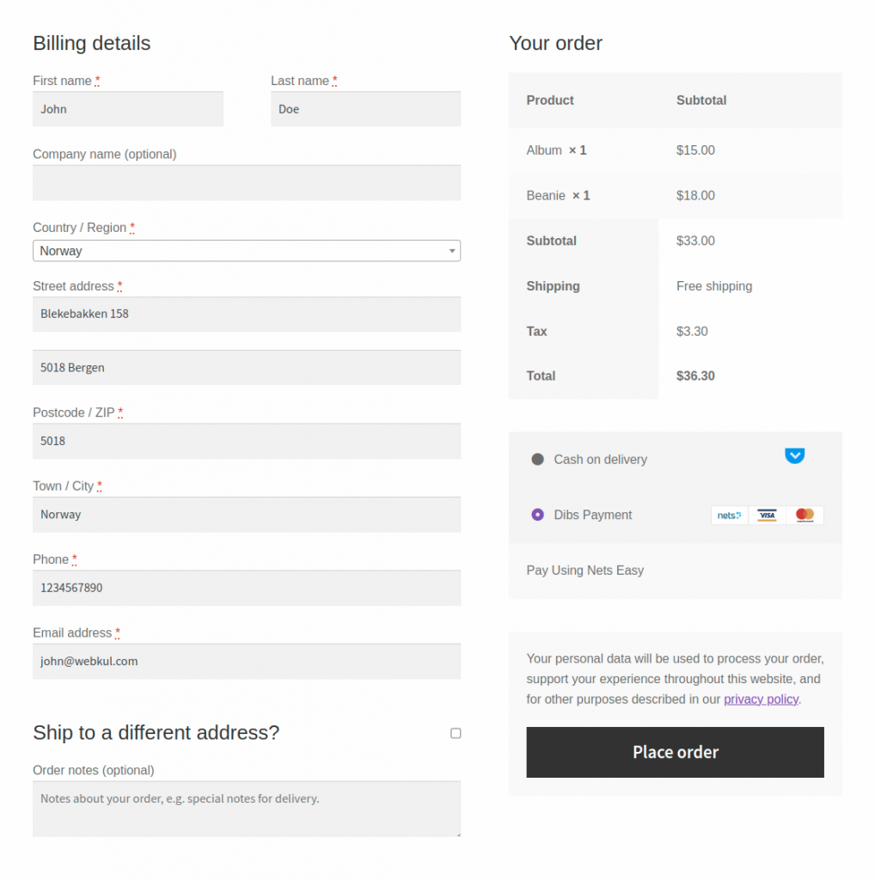The image size is (875, 880).
Task: Click the Street address field with Blekebakken 158
Action: [x=247, y=313]
